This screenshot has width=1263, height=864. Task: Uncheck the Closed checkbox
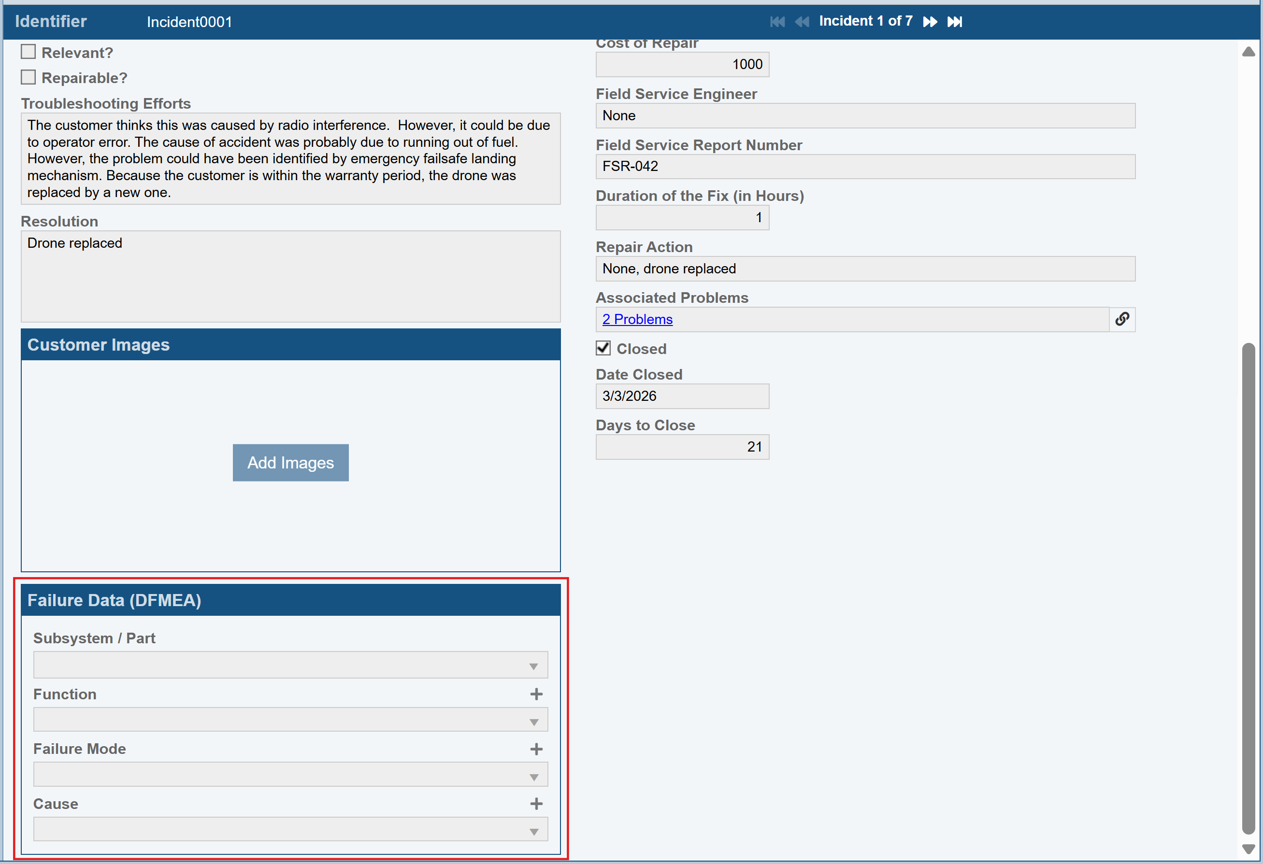click(603, 348)
